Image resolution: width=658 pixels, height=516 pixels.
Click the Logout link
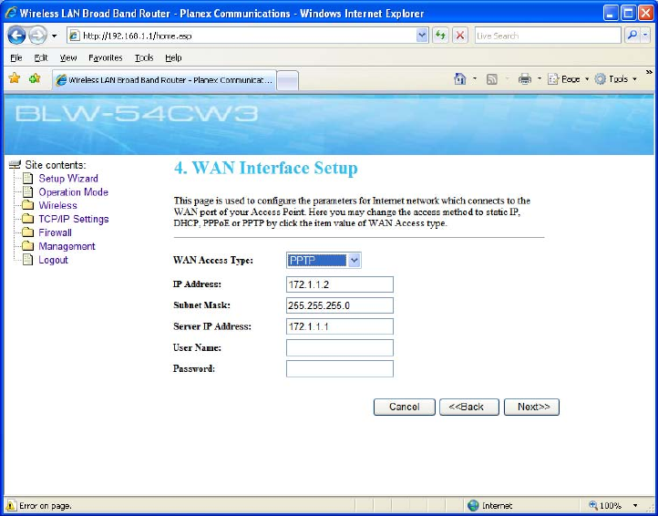coord(53,261)
